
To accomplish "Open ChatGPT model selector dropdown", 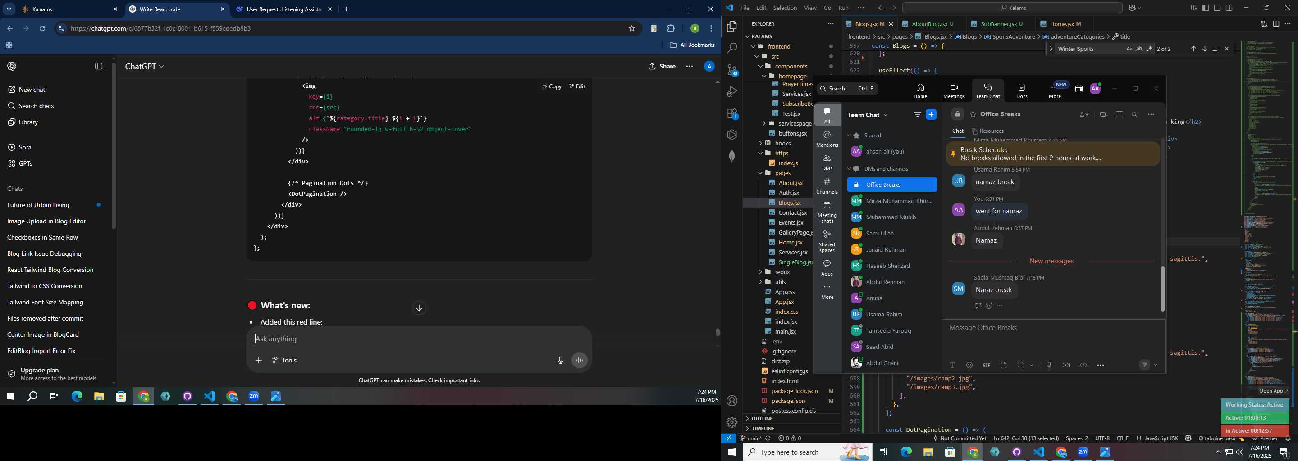I will [145, 67].
